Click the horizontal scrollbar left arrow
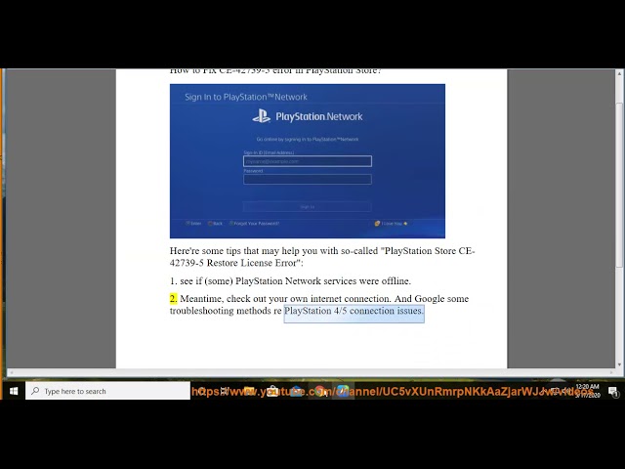Screen dimensions: 625x469 [11, 373]
